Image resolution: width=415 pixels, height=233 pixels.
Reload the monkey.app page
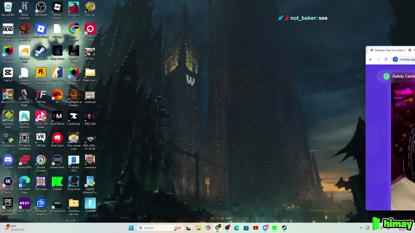tap(386, 59)
